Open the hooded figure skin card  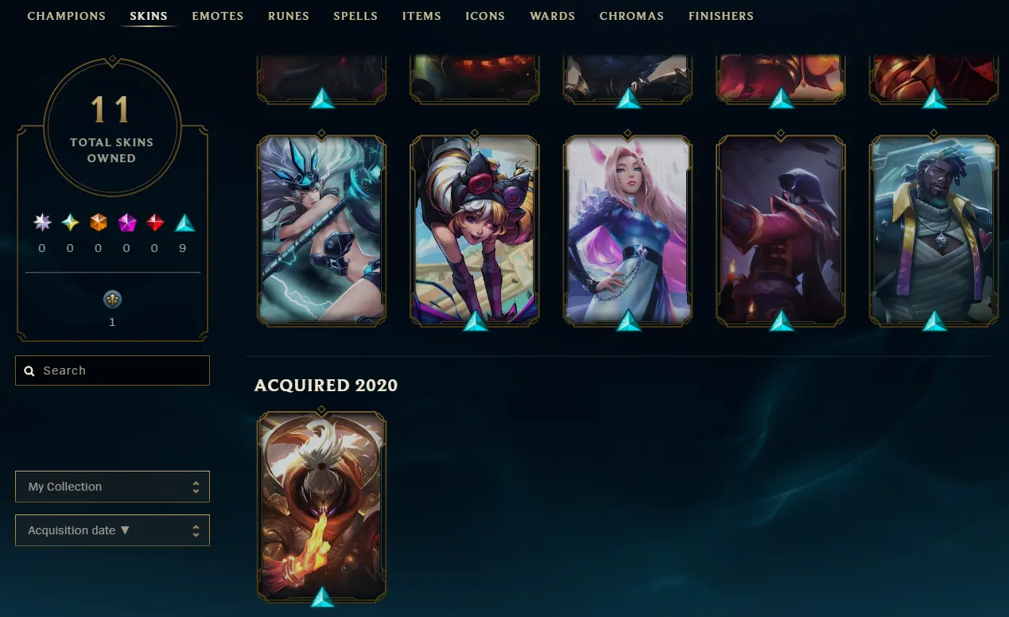click(x=781, y=231)
